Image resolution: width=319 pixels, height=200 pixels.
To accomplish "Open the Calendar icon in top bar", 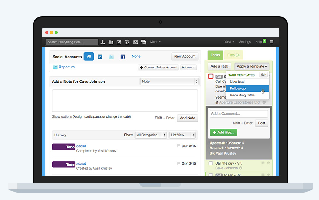I will coord(127,42).
